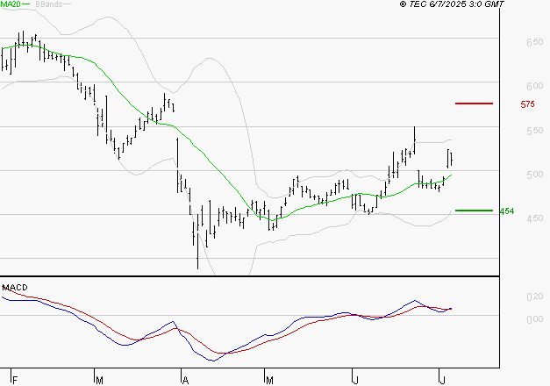Click the 600 price axis label
The height and width of the screenshot is (386, 550).
pos(534,86)
